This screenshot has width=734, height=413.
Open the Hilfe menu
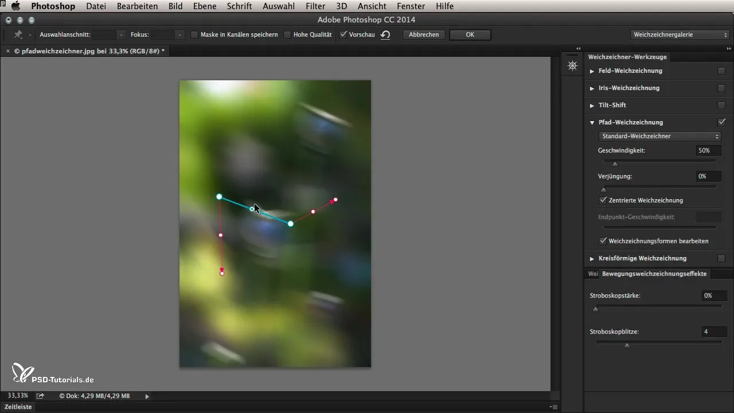tap(444, 6)
